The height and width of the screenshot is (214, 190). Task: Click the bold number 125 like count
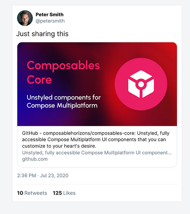57,193
